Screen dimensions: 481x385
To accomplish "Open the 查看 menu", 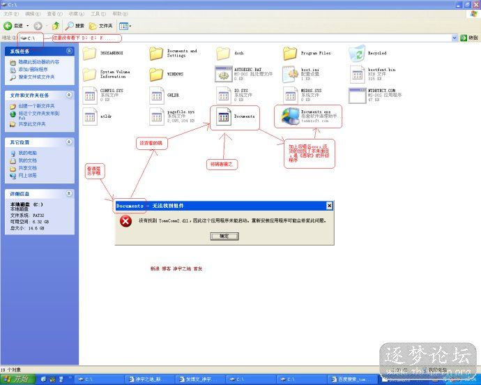I will (x=54, y=14).
